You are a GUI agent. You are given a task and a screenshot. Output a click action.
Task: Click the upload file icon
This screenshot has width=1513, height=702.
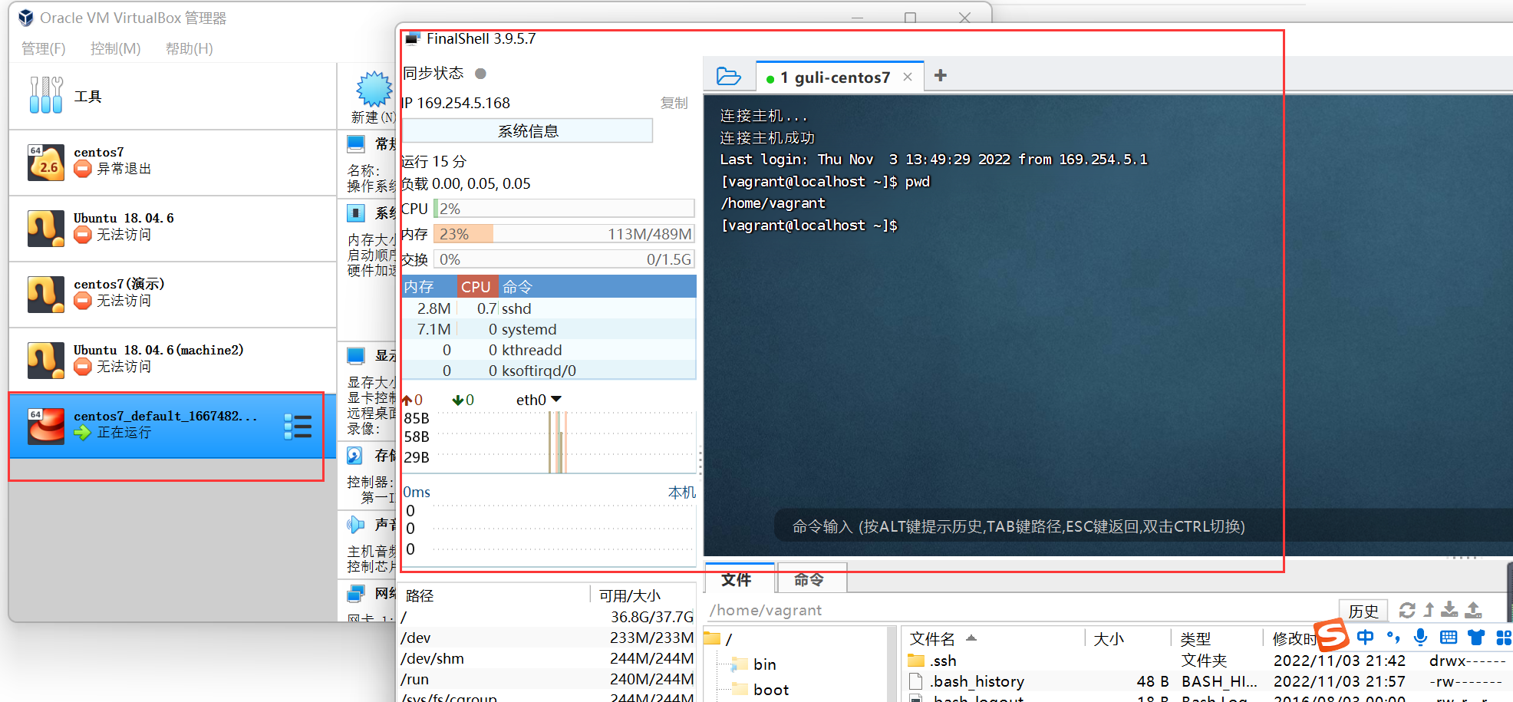(x=1473, y=610)
